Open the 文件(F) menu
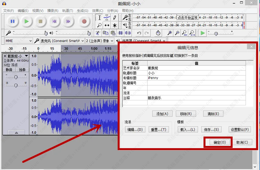Screen dimensions: 260x170 pos(9,11)
